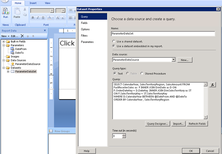Click the Query Designer button
This screenshot has width=222, height=154.
tap(158, 124)
